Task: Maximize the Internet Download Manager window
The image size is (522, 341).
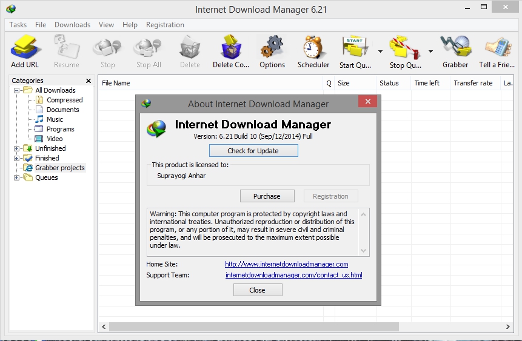Action: pos(484,7)
